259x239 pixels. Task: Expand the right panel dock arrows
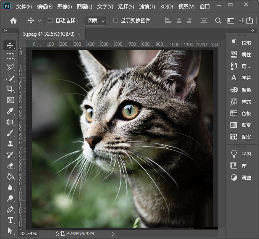pos(253,31)
